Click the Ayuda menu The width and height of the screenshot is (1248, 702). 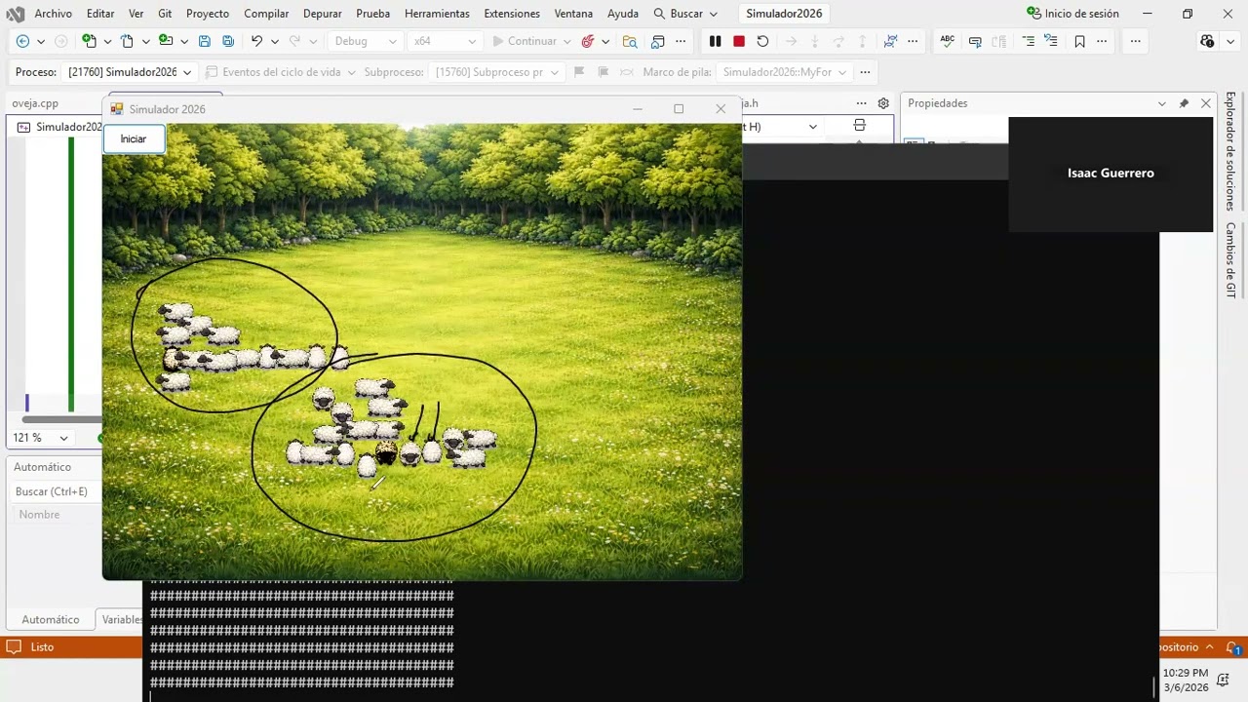click(x=623, y=14)
